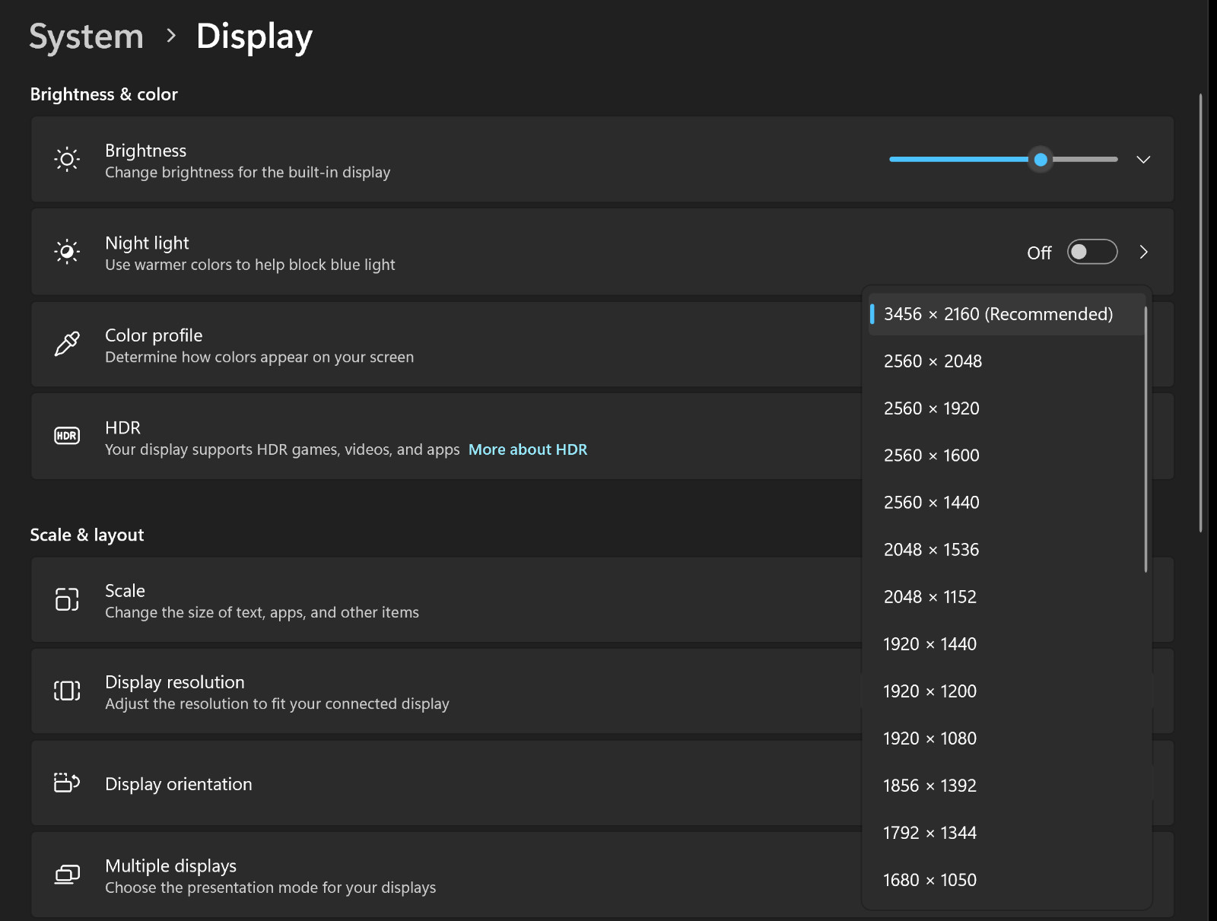Image resolution: width=1217 pixels, height=921 pixels.
Task: Click the Display resolution icon
Action: click(67, 691)
